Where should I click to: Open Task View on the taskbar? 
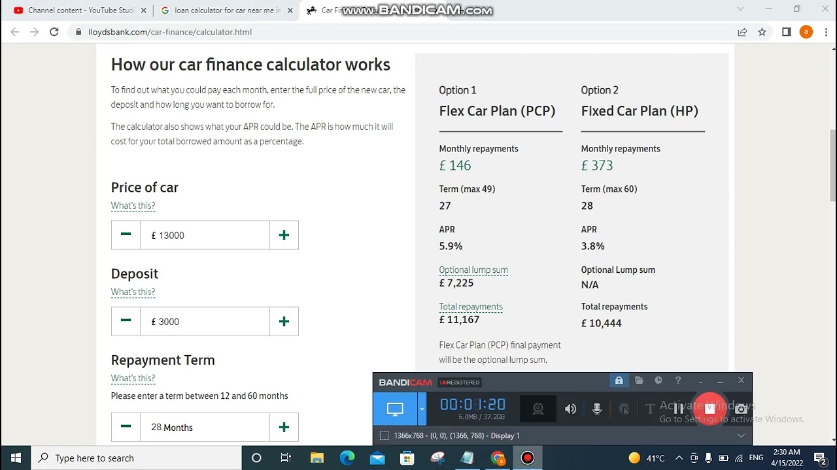pos(286,458)
